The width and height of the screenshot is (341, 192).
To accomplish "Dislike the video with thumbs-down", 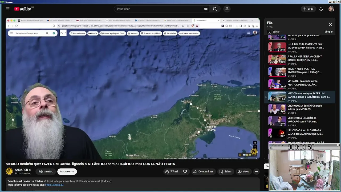I will tap(185, 171).
